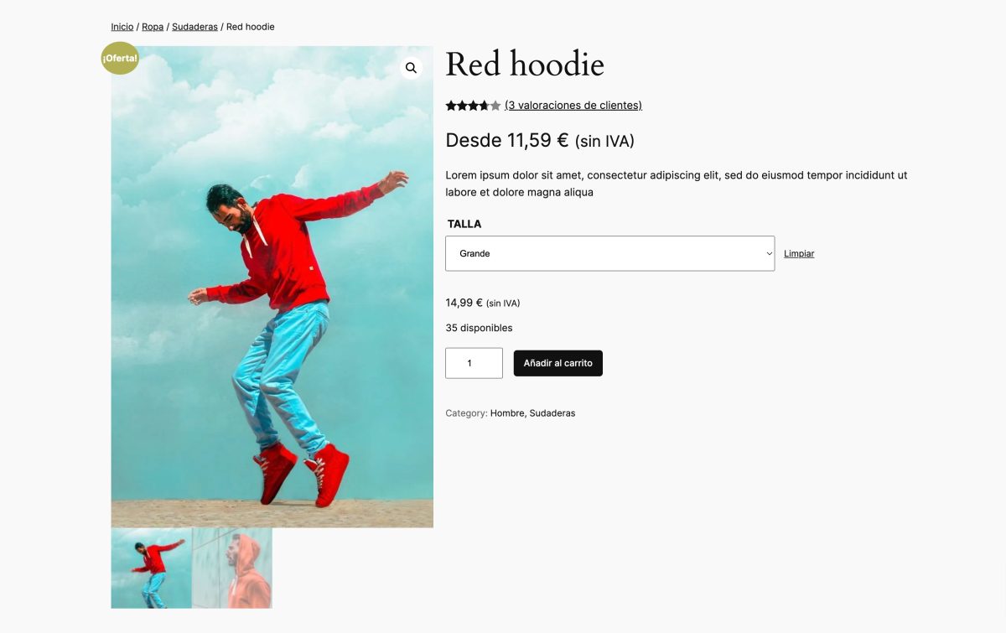Click the empty fifth rating star
Viewport: 1006px width, 633px height.
(x=495, y=105)
